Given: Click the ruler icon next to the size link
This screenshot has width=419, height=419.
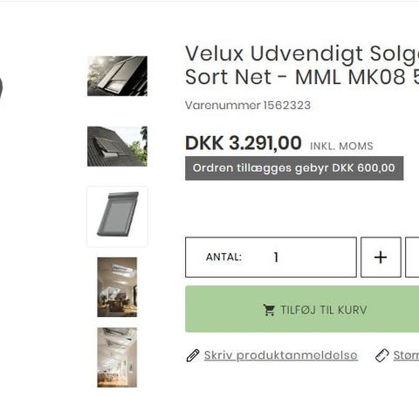Looking at the screenshot, I should point(382,355).
